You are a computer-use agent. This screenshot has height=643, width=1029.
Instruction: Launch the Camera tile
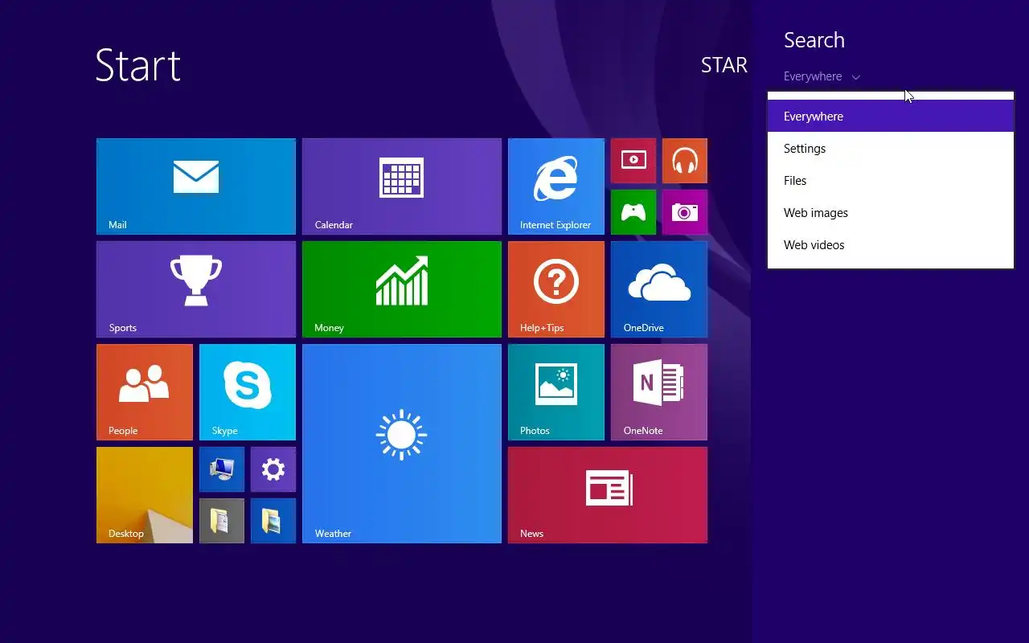[x=685, y=212]
